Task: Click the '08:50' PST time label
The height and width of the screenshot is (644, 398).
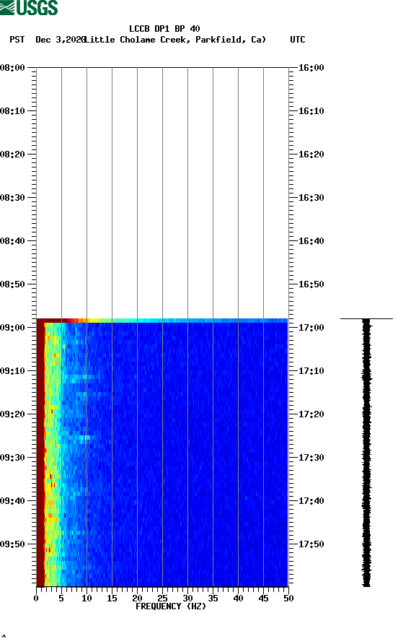Action: [x=13, y=284]
